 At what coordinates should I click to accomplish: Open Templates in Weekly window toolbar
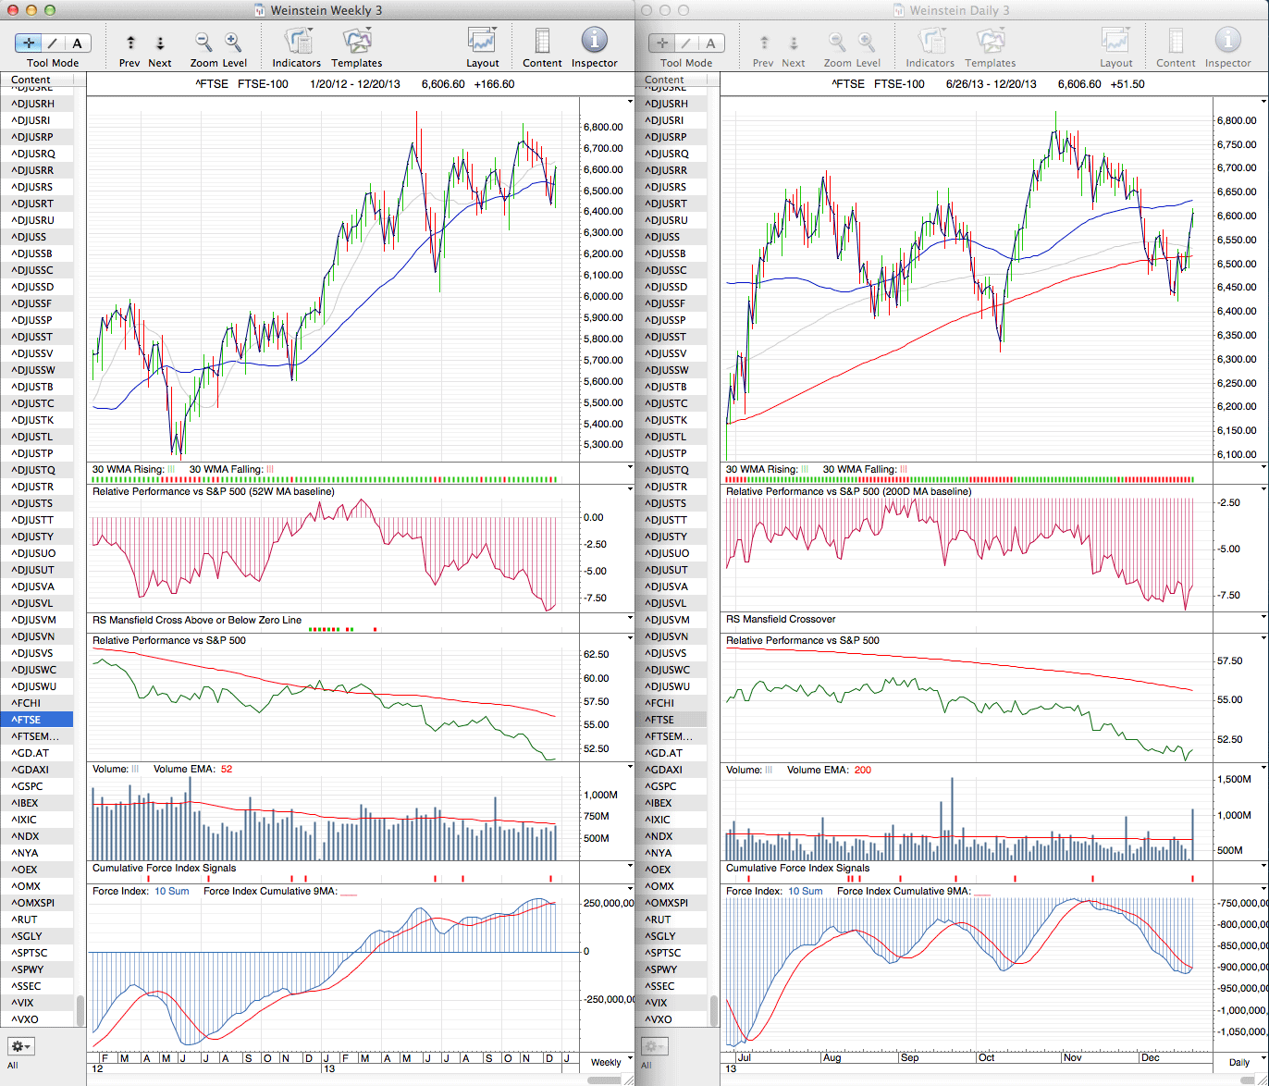point(356,42)
